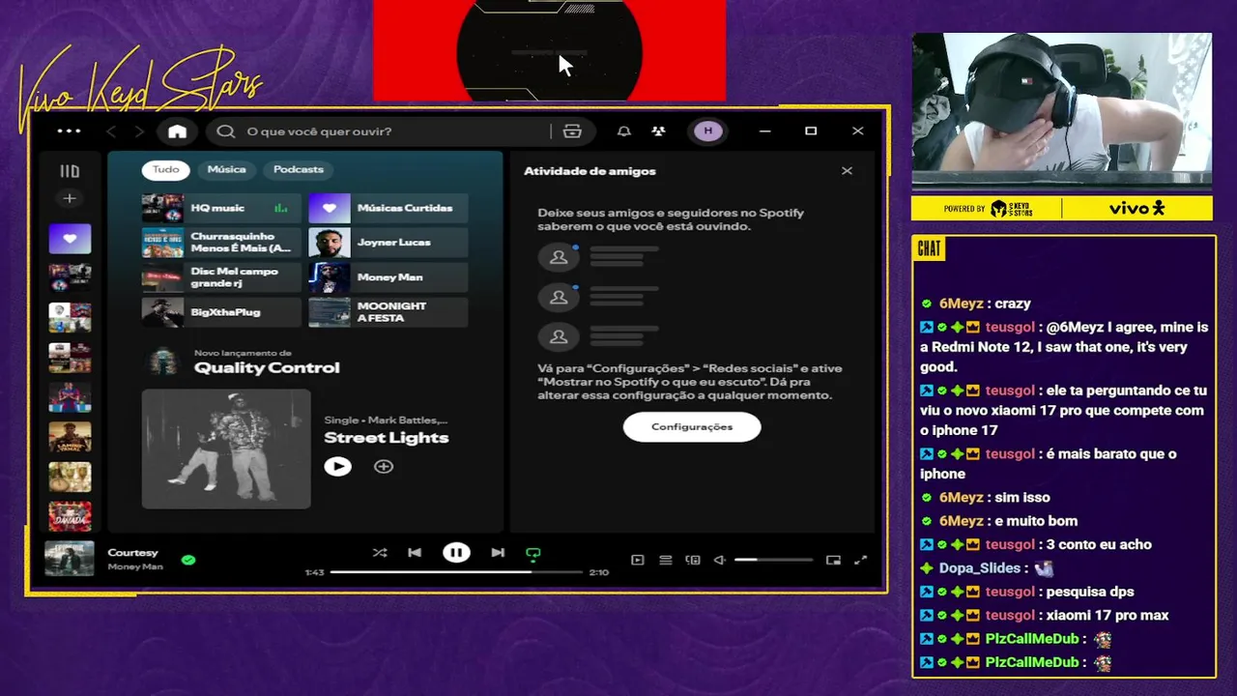
Task: Click Money Man artist under Courtesy
Action: (x=135, y=566)
